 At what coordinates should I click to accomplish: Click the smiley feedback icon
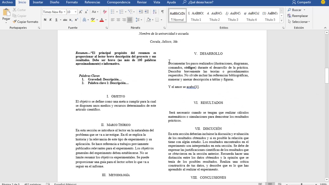point(323,2)
